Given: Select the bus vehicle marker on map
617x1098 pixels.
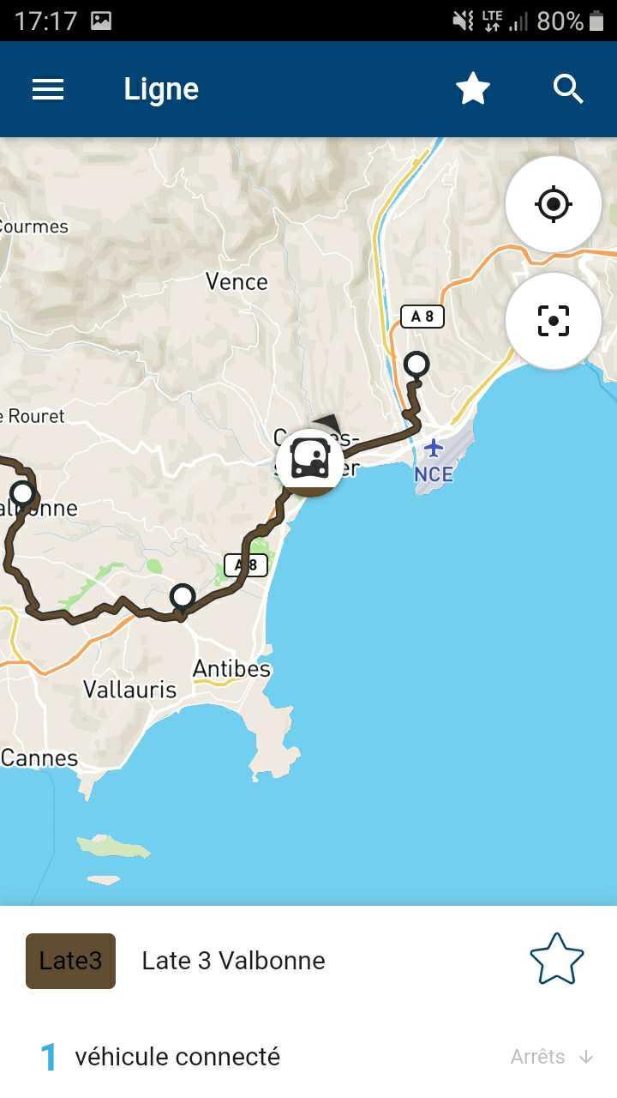Looking at the screenshot, I should click(310, 462).
